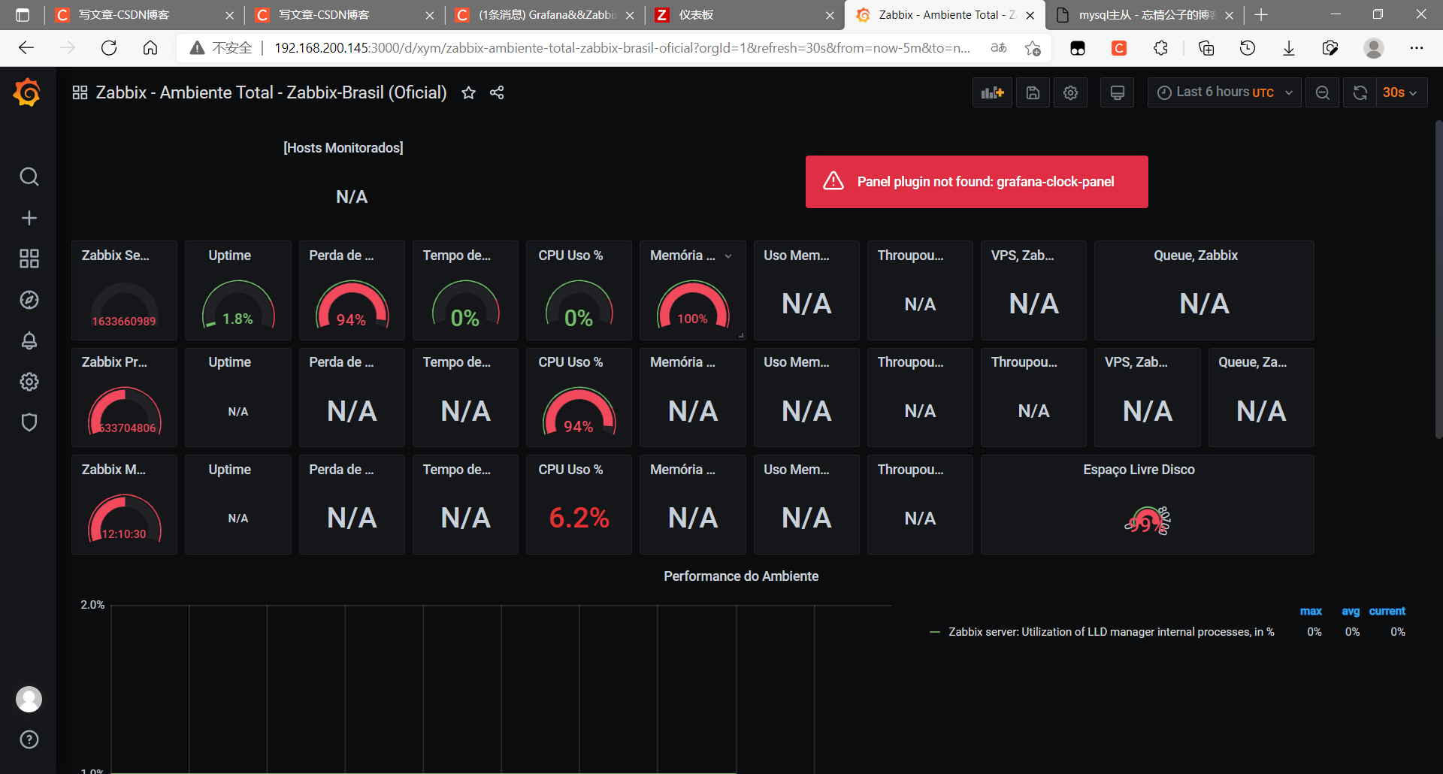
Task: Save the dashboard using the save icon
Action: point(1033,92)
